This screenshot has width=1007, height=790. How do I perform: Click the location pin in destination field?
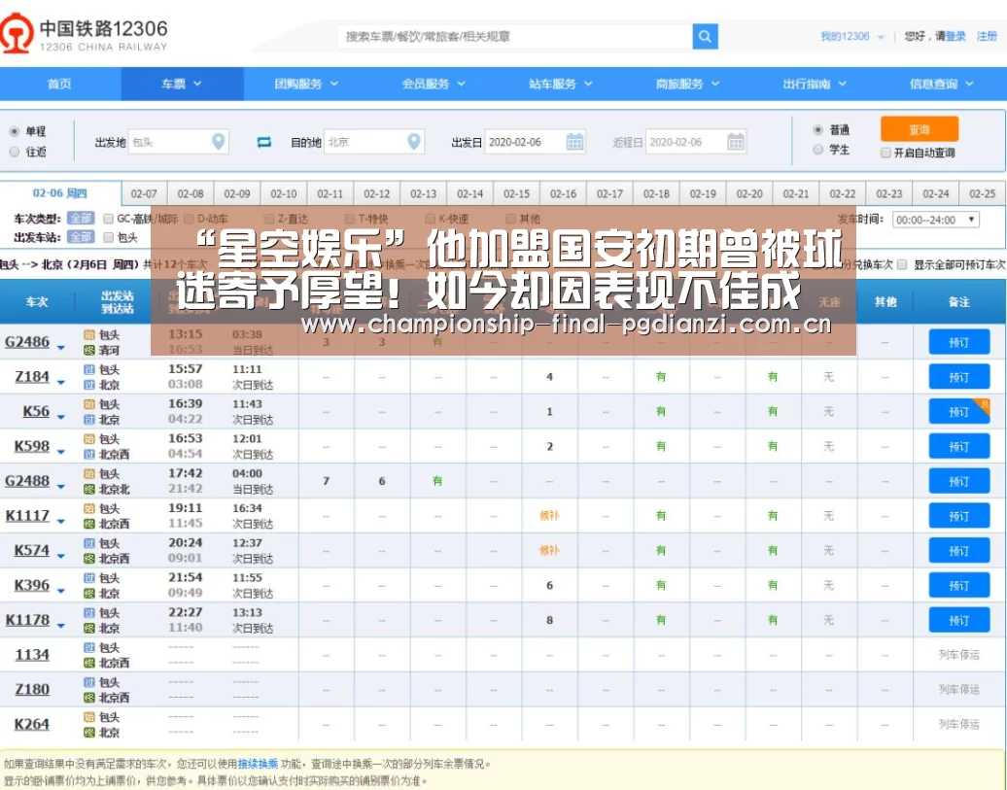click(414, 141)
